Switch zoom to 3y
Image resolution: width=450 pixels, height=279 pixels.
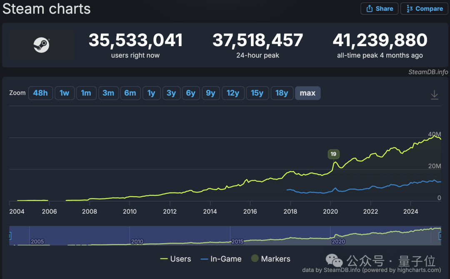click(x=171, y=93)
